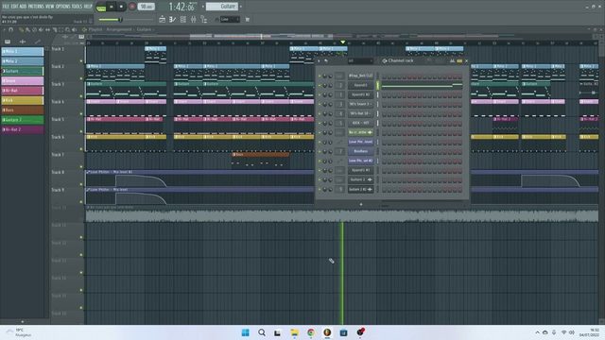The image size is (605, 340).
Task: Open the Channel rack view icon
Action: [182, 19]
